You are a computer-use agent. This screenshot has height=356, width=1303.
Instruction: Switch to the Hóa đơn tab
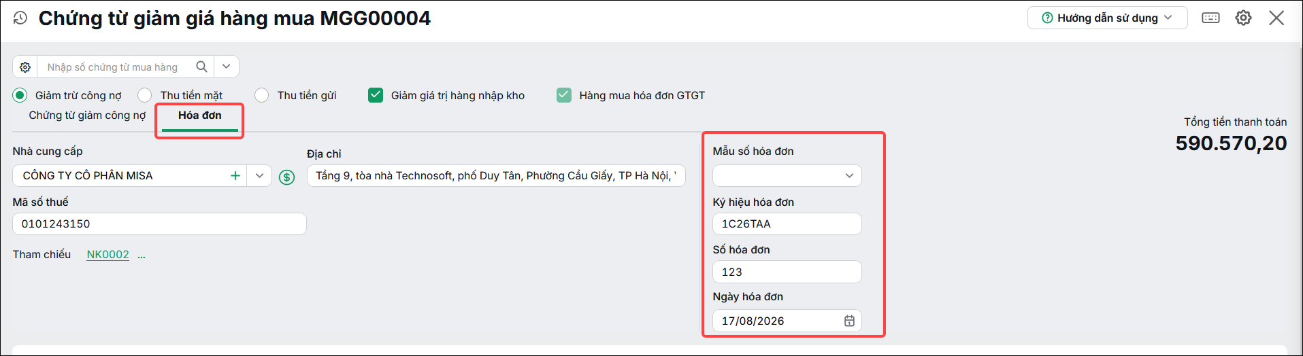click(x=200, y=115)
